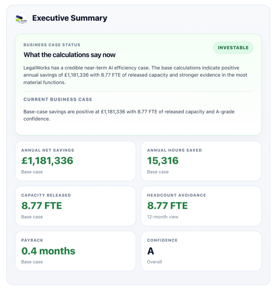Click the overall confidence grade A
275x290 pixels.
[x=151, y=251]
